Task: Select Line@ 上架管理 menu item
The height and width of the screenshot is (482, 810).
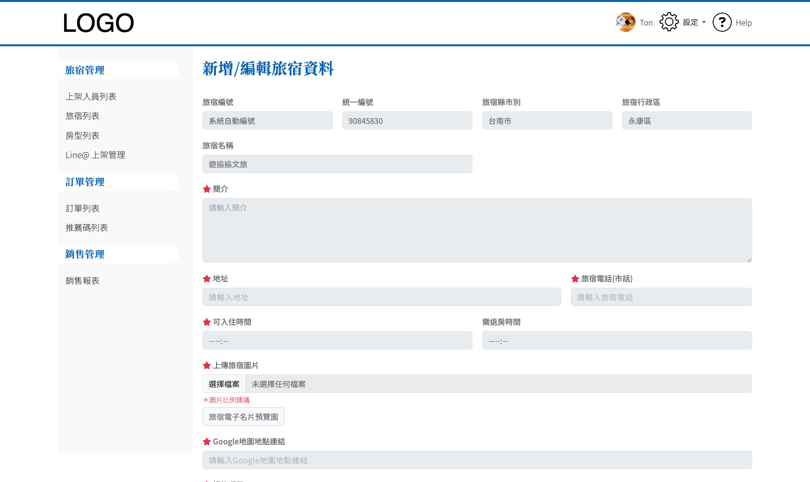Action: (95, 155)
